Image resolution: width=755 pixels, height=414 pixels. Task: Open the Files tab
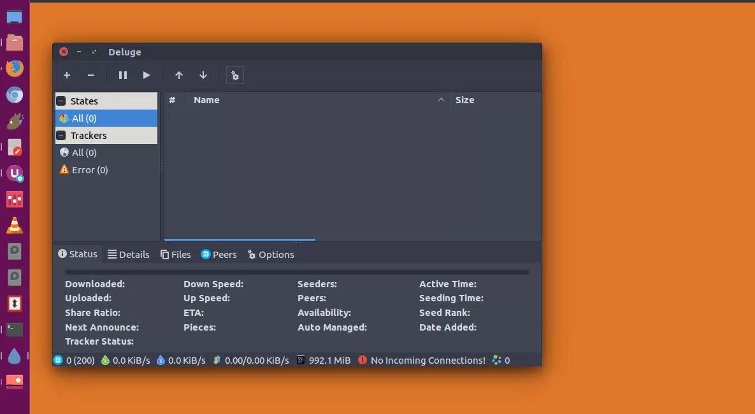176,255
